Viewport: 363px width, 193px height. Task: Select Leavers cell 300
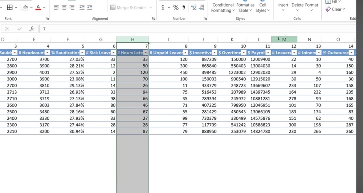click(284, 125)
